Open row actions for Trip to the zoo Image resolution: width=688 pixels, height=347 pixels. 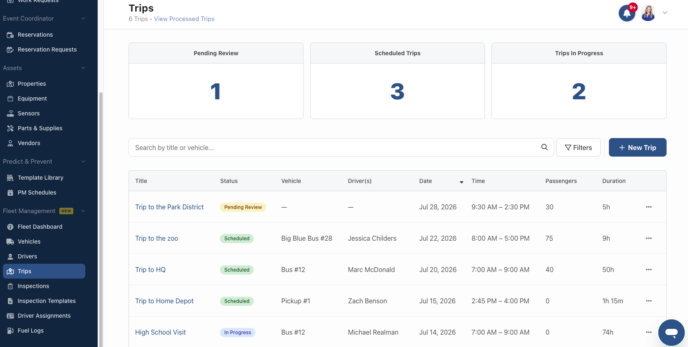[649, 238]
